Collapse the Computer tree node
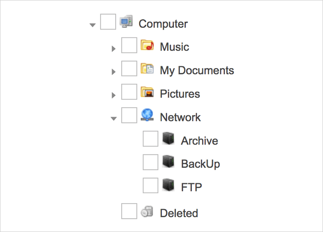Image resolution: width=323 pixels, height=232 pixels. [93, 25]
